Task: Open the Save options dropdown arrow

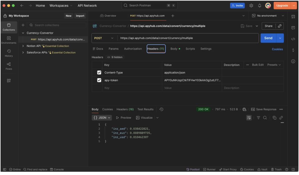Action: coord(257,26)
